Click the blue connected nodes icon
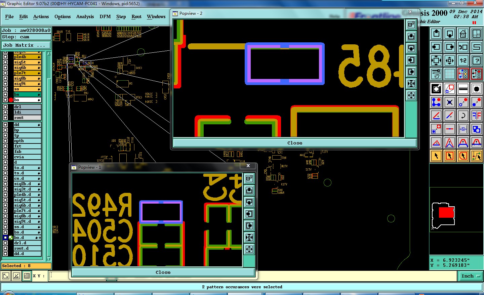484x295 pixels. click(436, 102)
